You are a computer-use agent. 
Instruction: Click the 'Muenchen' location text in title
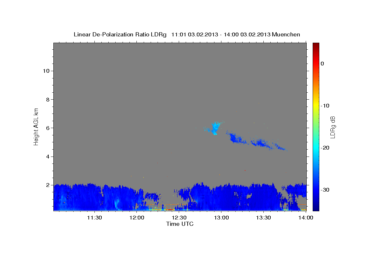286,34
